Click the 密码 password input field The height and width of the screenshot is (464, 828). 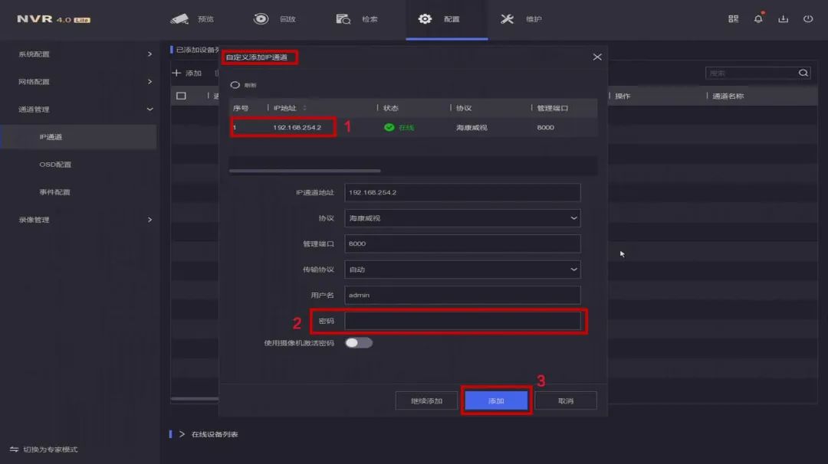[x=462, y=321]
